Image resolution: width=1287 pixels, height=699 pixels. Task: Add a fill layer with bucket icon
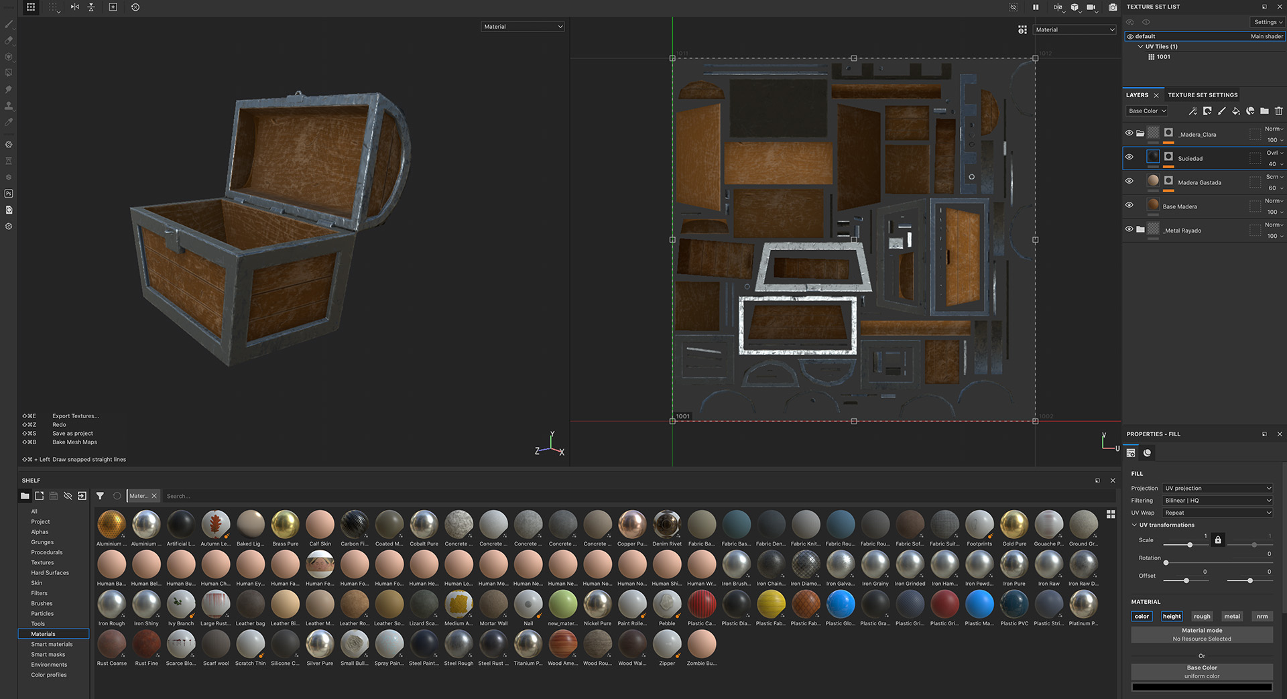tap(1236, 111)
